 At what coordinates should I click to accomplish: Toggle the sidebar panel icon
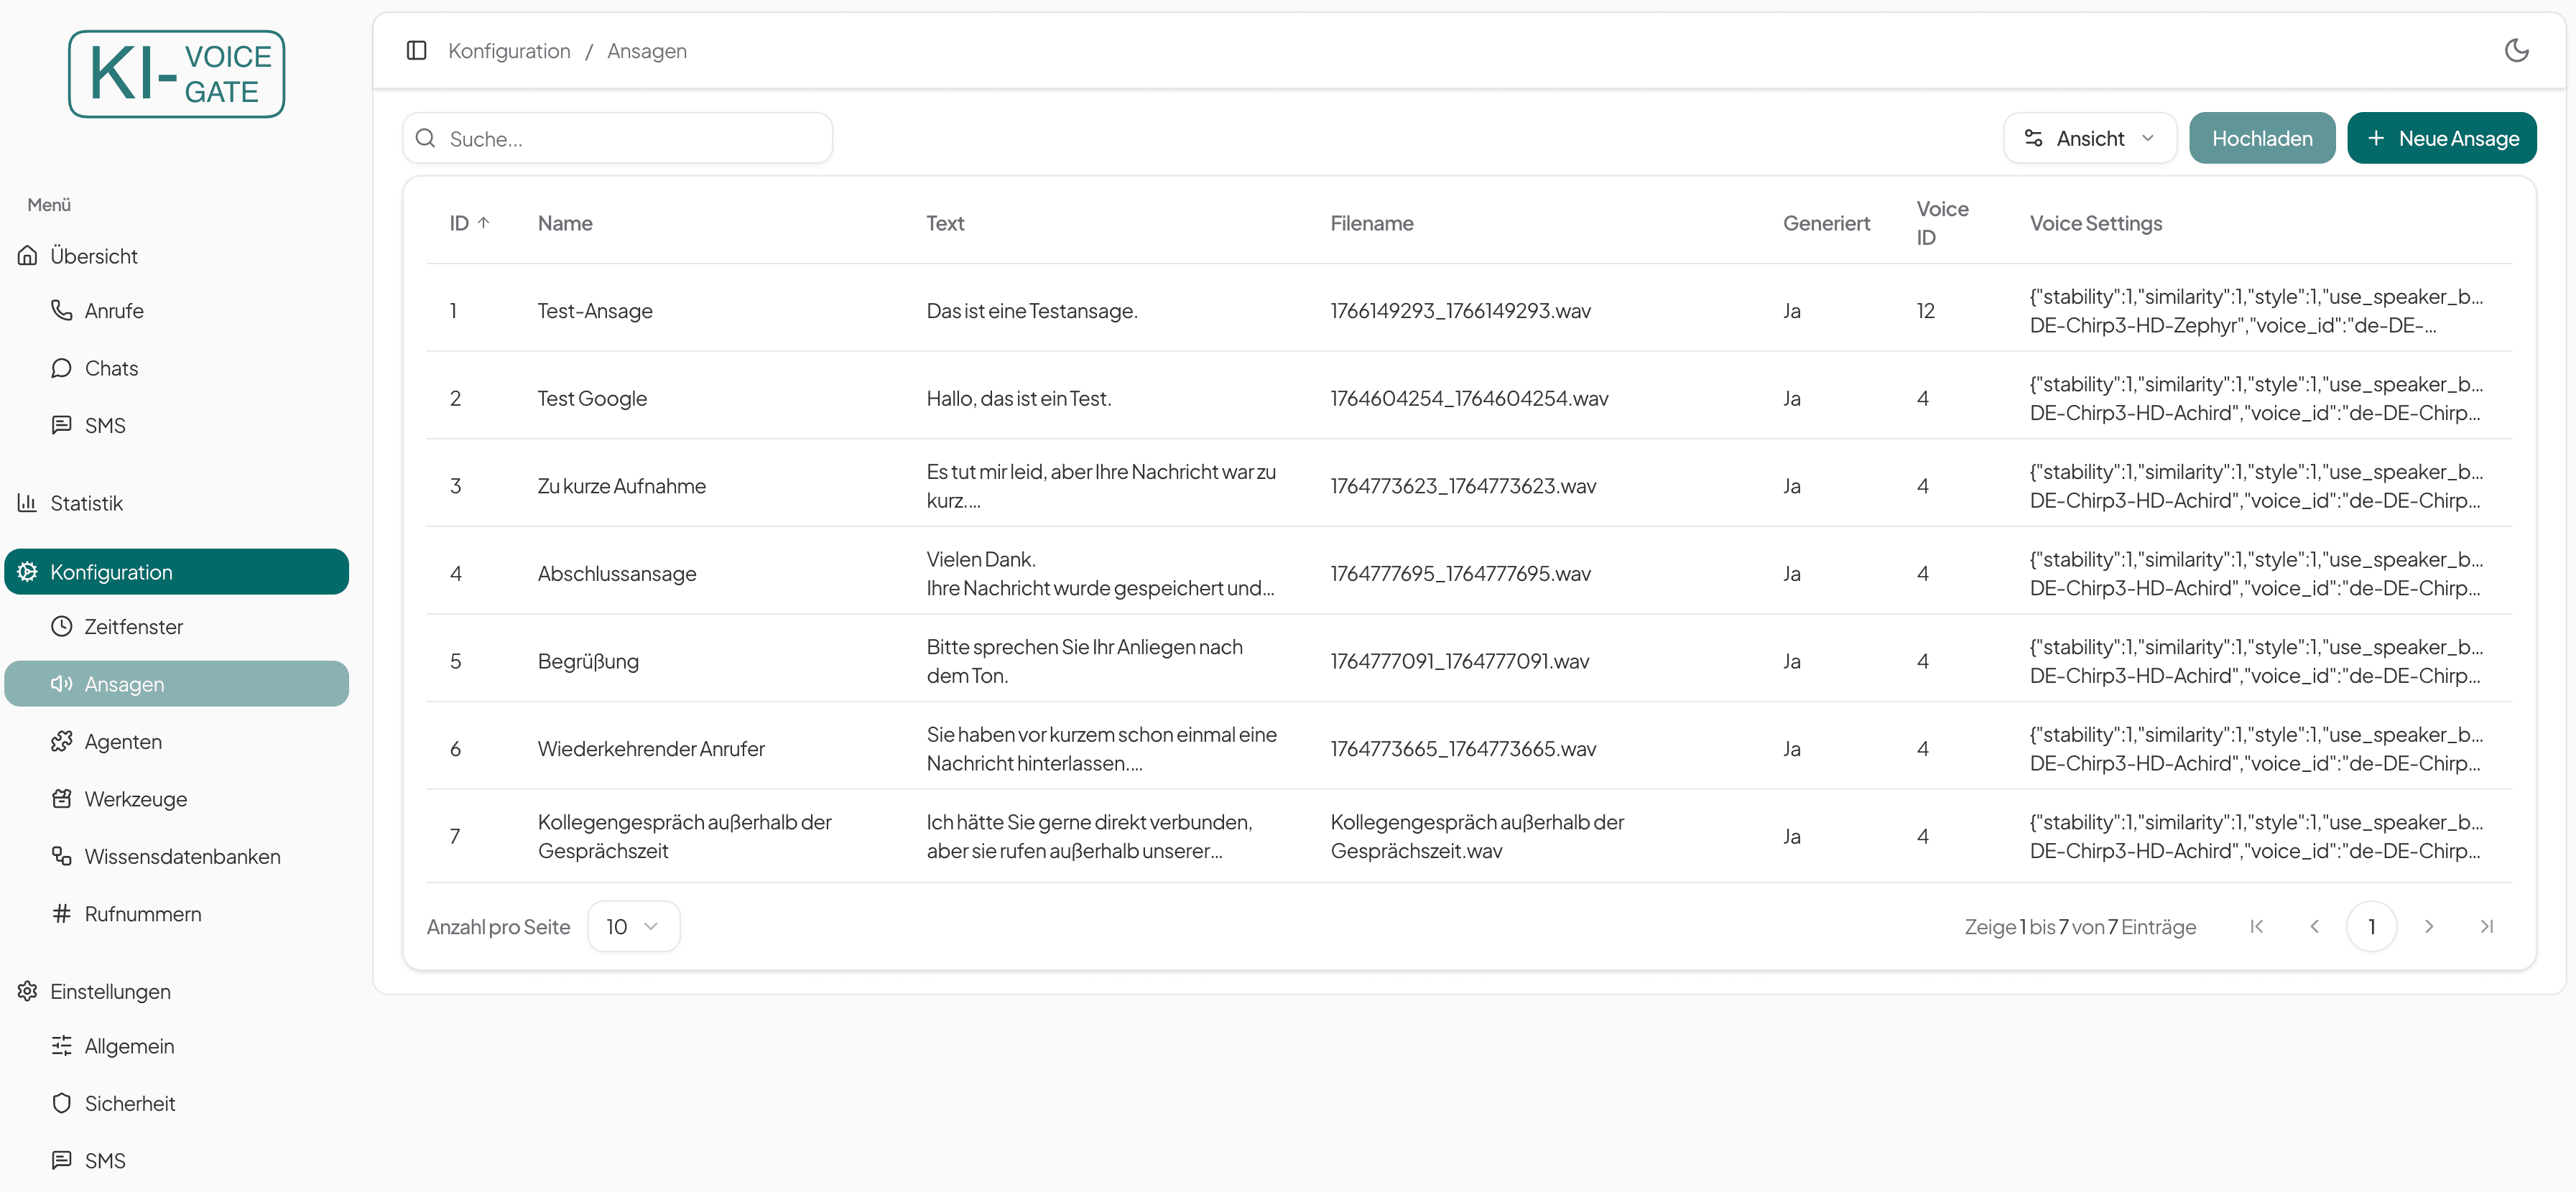(x=416, y=50)
